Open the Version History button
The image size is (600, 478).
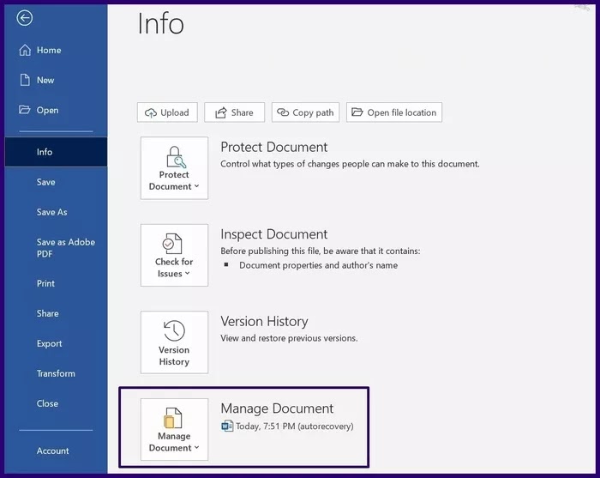pos(174,342)
